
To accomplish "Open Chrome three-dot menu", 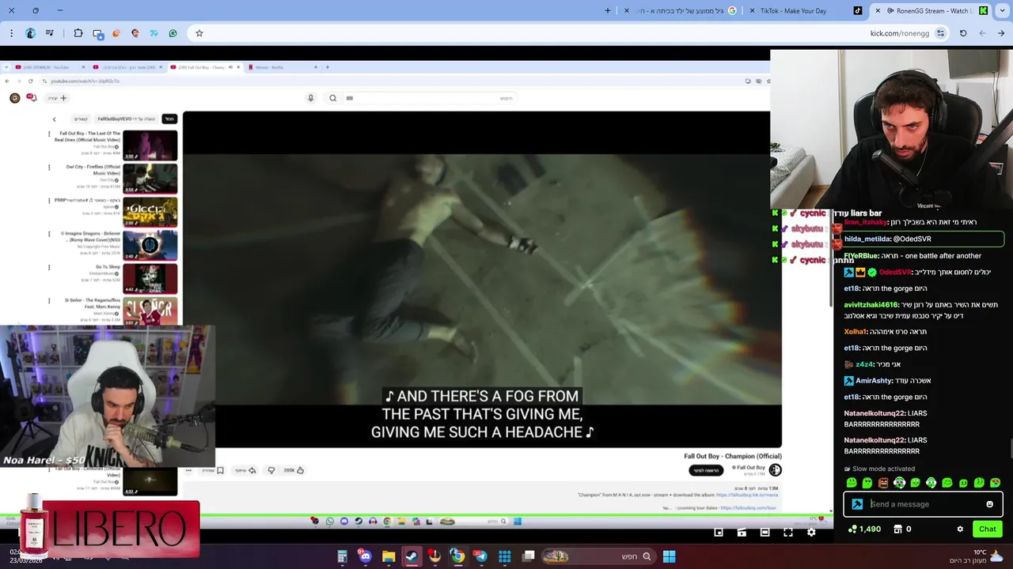I will pyautogui.click(x=11, y=33).
